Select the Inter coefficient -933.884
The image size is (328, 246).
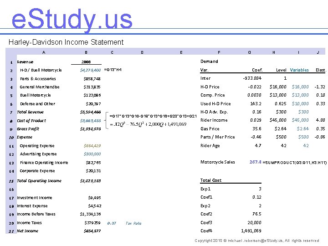point(252,78)
